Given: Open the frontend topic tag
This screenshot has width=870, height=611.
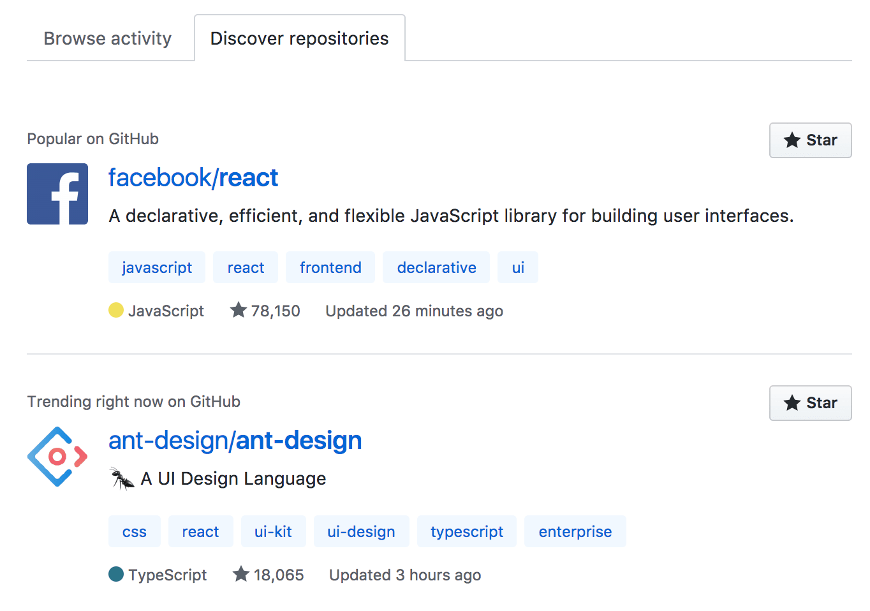Looking at the screenshot, I should tap(330, 268).
